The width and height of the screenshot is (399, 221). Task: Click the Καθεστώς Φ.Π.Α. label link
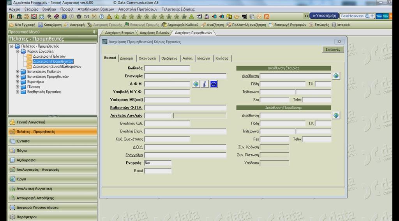point(126,108)
